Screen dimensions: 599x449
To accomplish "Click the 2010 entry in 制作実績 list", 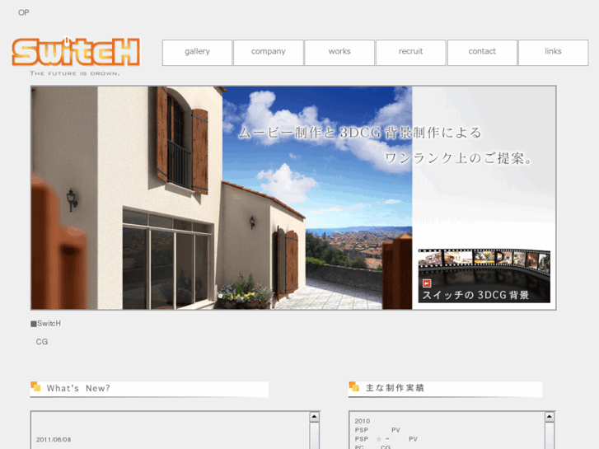I will [363, 421].
